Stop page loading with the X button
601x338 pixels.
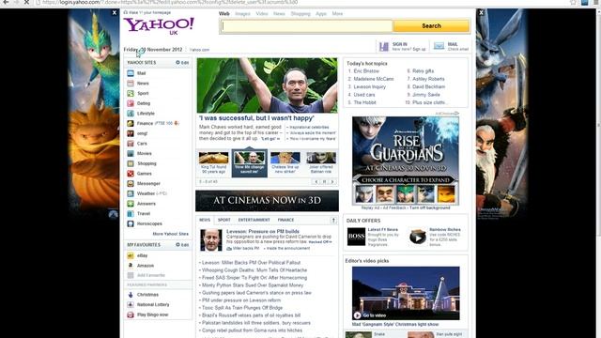(x=26, y=2)
